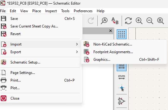168x110 pixels.
Task: Open the Help menu
Action: tap(100, 11)
